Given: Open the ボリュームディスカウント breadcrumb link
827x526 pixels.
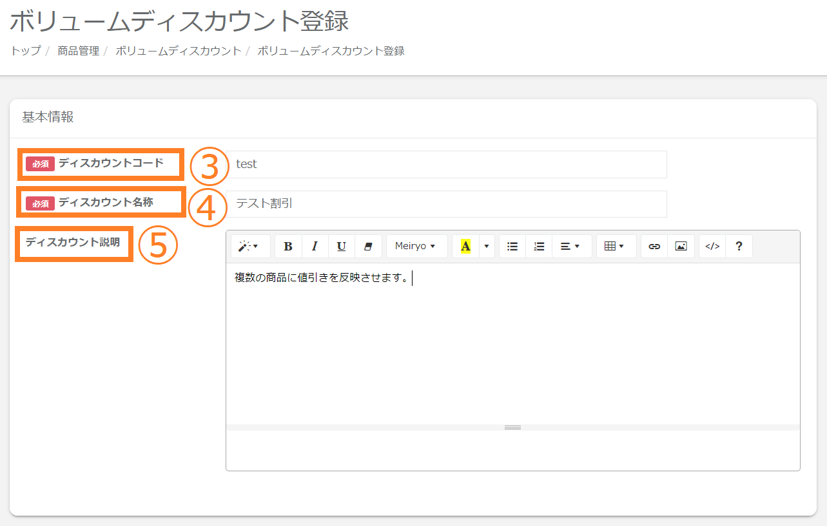Looking at the screenshot, I should point(178,51).
